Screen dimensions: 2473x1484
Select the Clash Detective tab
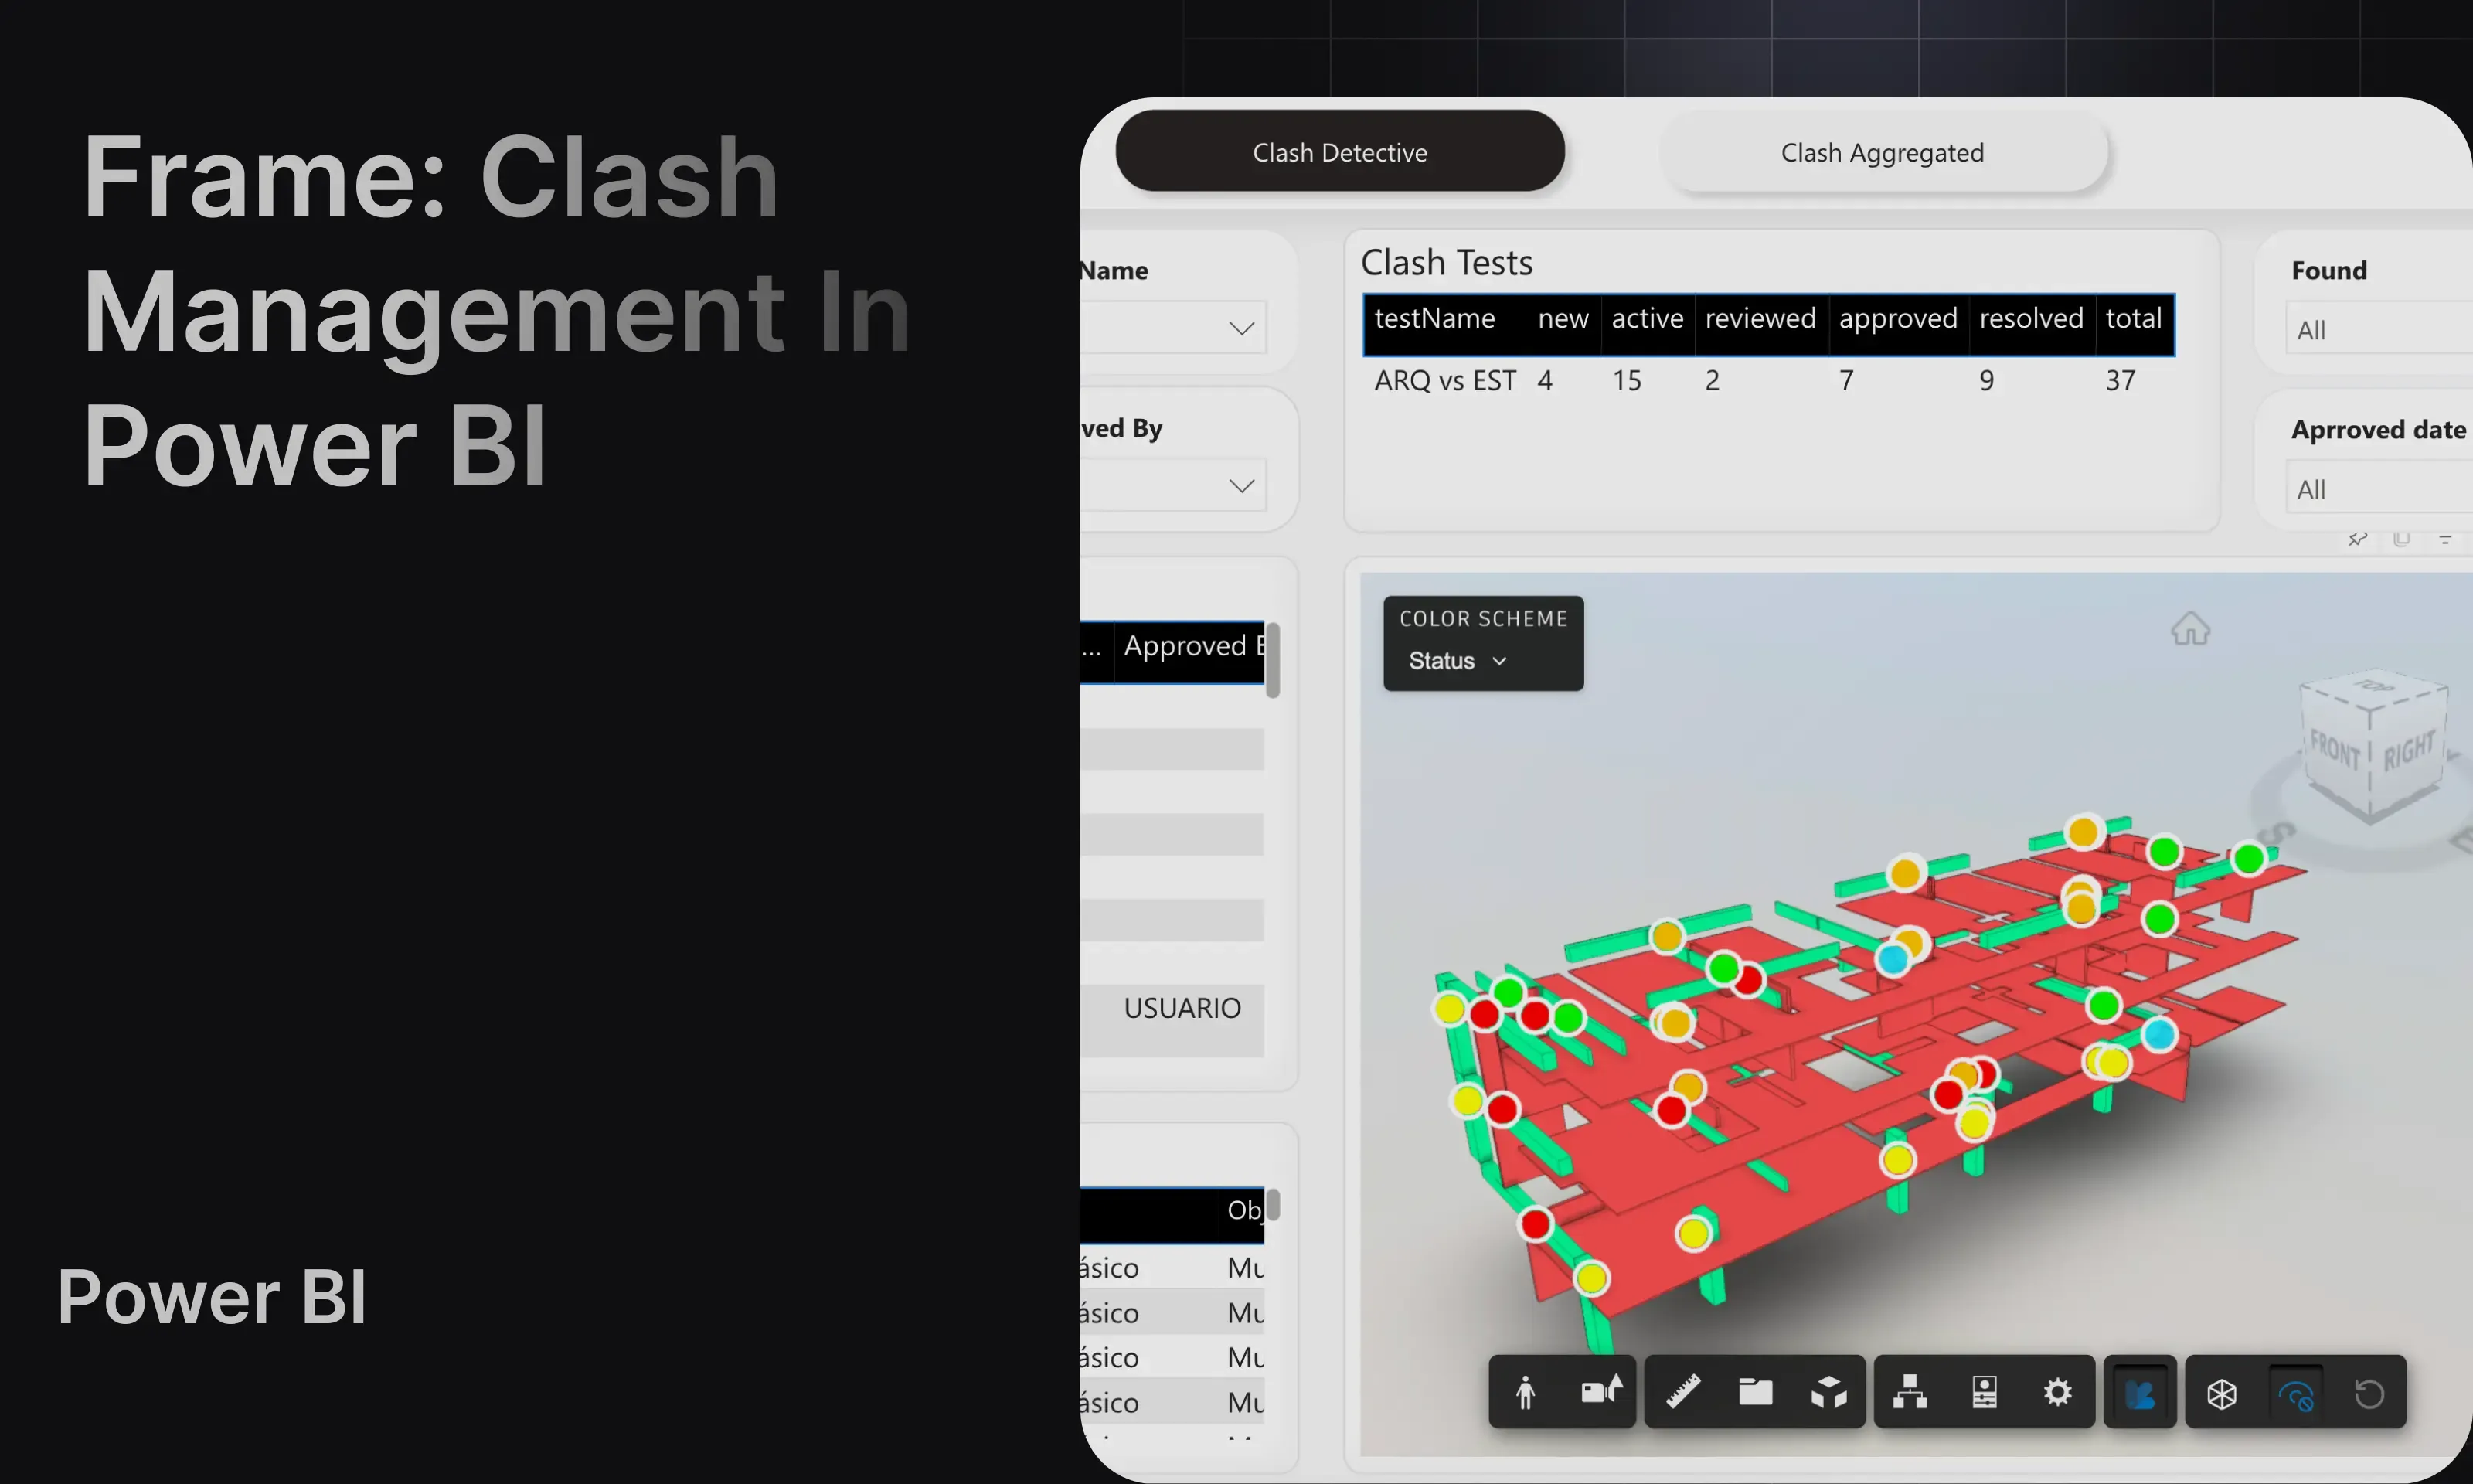tap(1339, 153)
